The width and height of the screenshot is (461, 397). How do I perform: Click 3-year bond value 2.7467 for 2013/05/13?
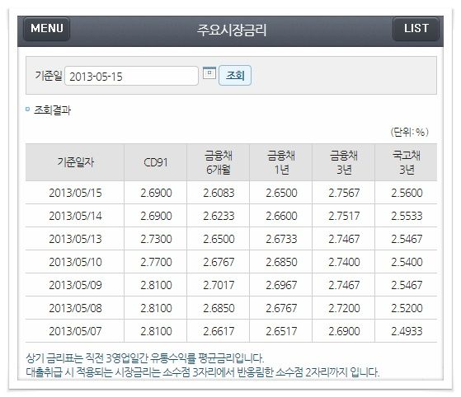pyautogui.click(x=344, y=239)
